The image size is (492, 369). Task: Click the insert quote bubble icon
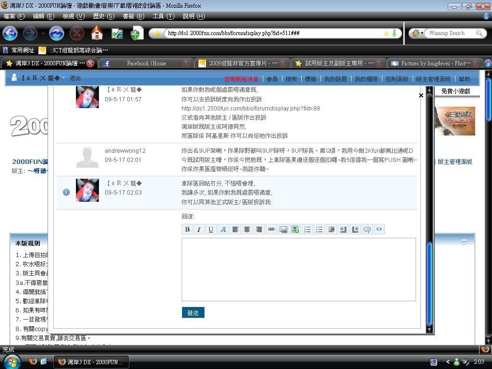tap(367, 230)
